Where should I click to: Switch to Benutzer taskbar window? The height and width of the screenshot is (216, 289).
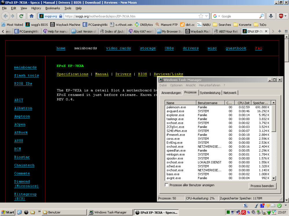(x=64, y=212)
